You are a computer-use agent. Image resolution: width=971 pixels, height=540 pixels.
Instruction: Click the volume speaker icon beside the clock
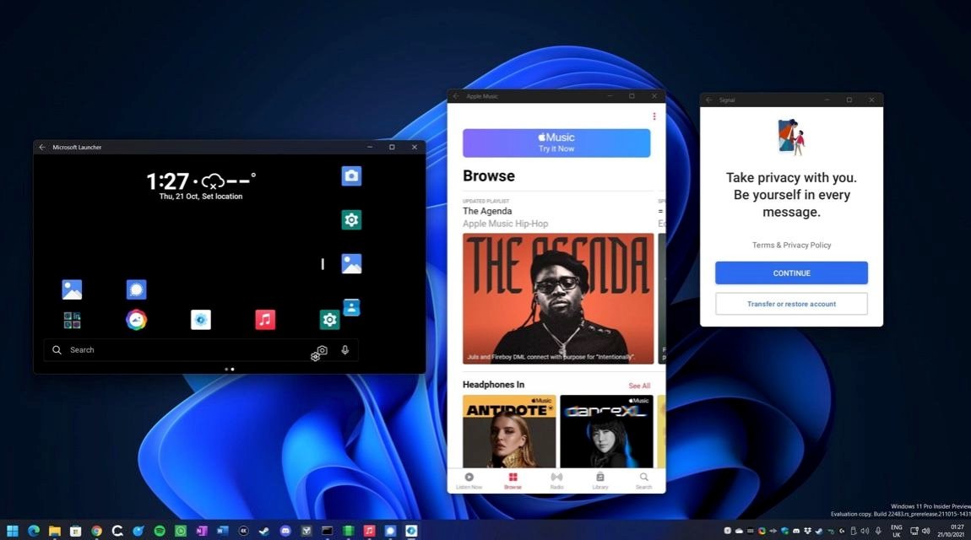[925, 531]
